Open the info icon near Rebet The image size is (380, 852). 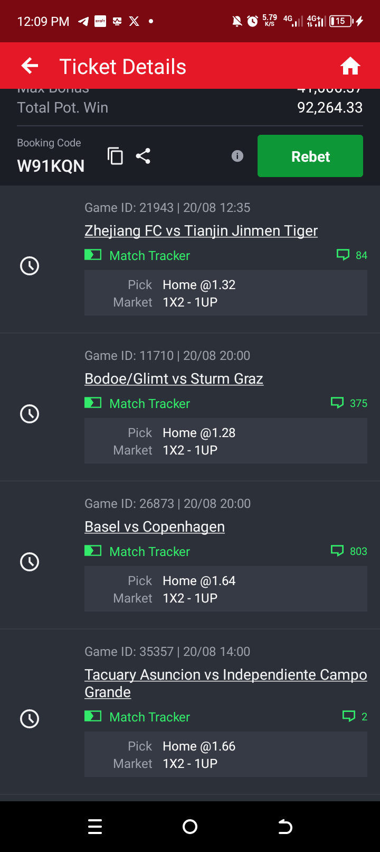click(237, 156)
